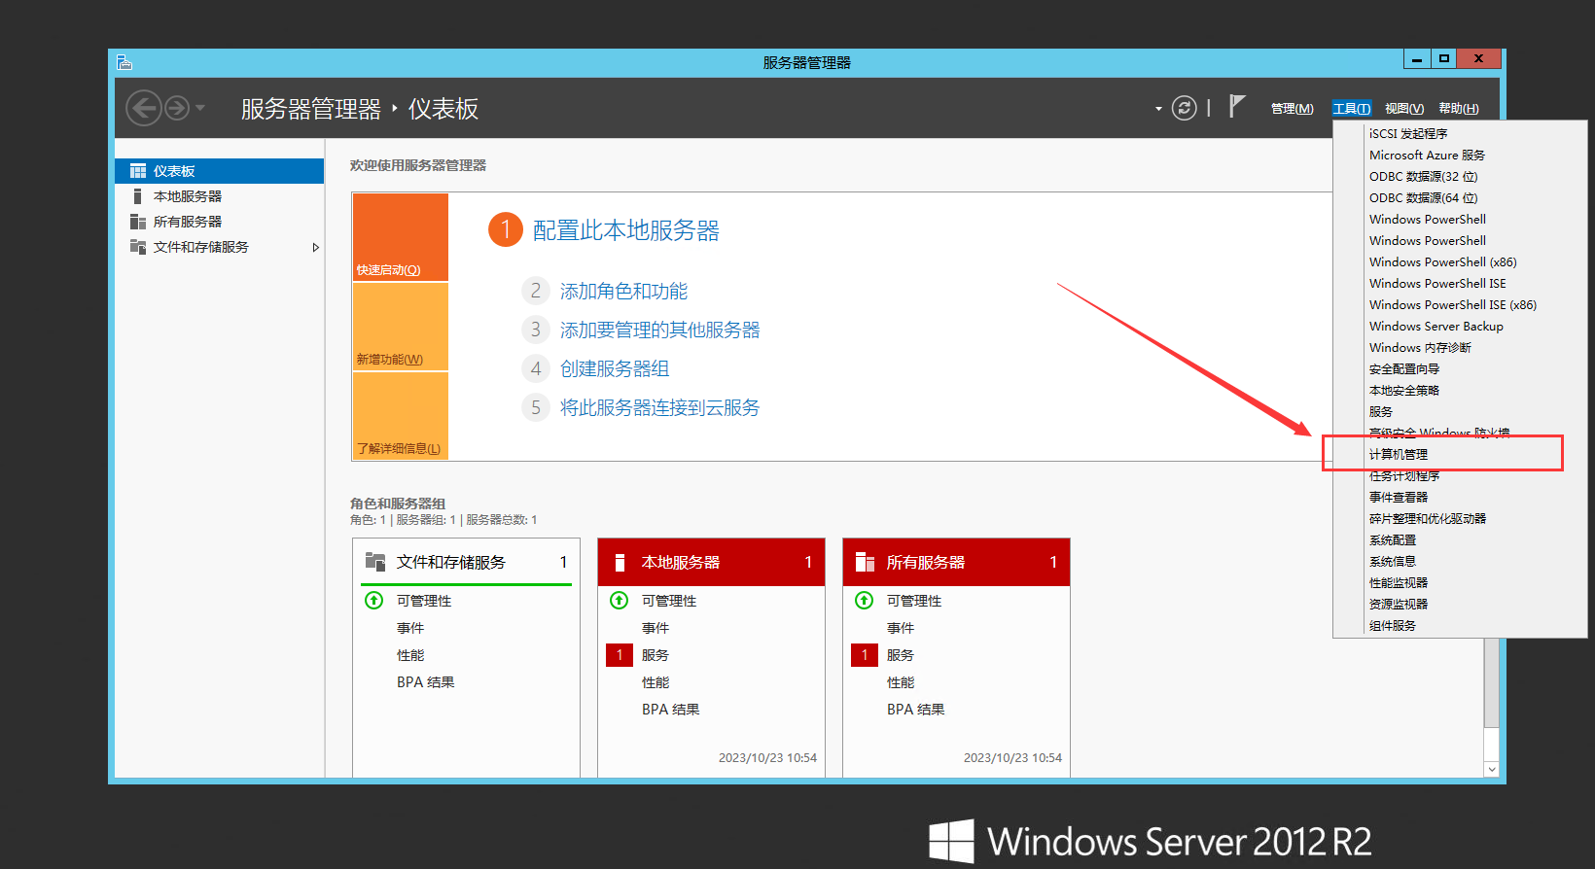Select Windows PowerShell (x86) menu entry
This screenshot has height=869, width=1595.
click(x=1442, y=262)
